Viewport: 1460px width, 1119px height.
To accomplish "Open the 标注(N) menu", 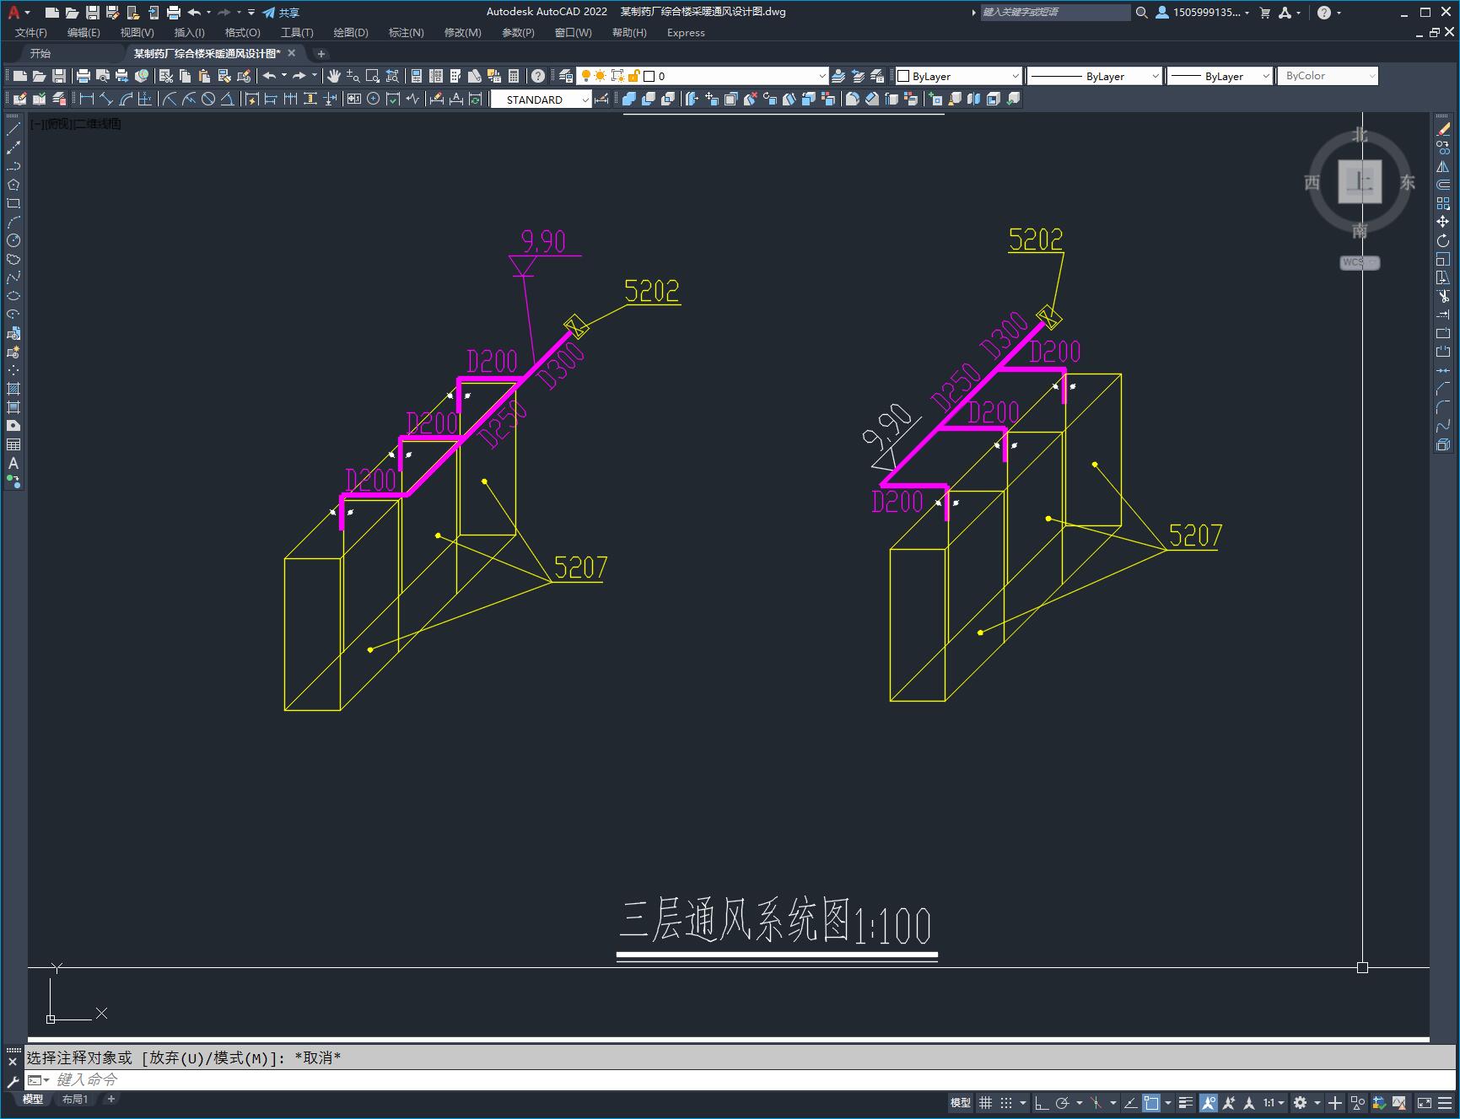I will tap(406, 32).
